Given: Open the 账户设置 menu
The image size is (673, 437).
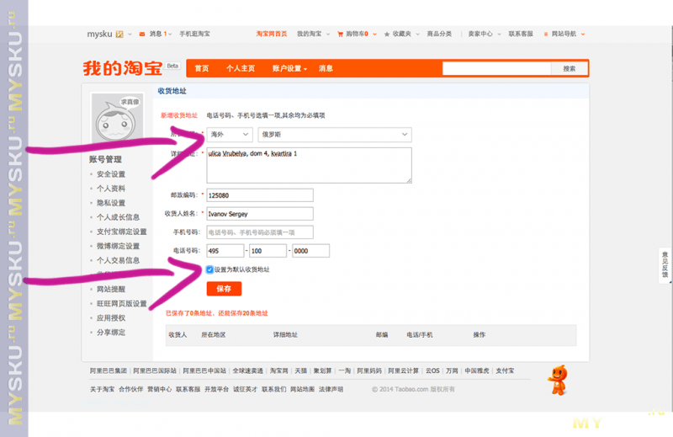Looking at the screenshot, I should click(x=289, y=68).
